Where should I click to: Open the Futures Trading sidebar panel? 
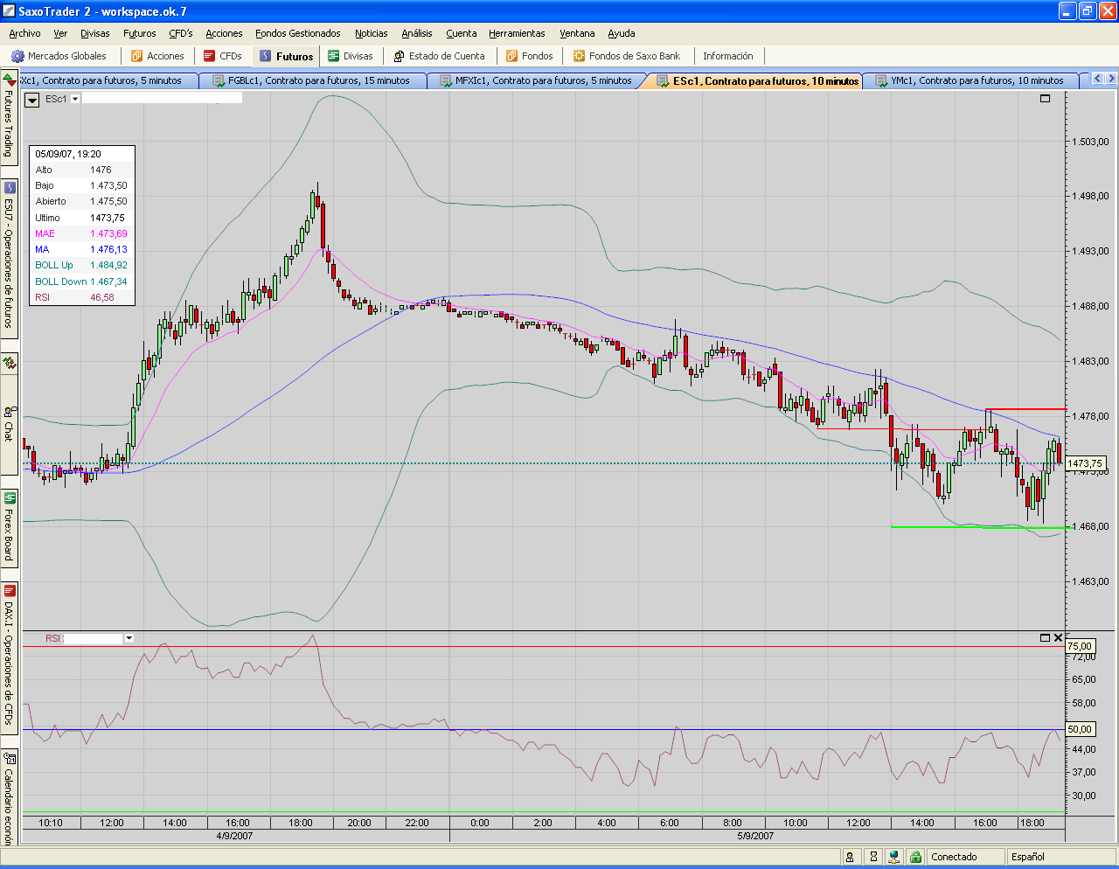point(9,118)
